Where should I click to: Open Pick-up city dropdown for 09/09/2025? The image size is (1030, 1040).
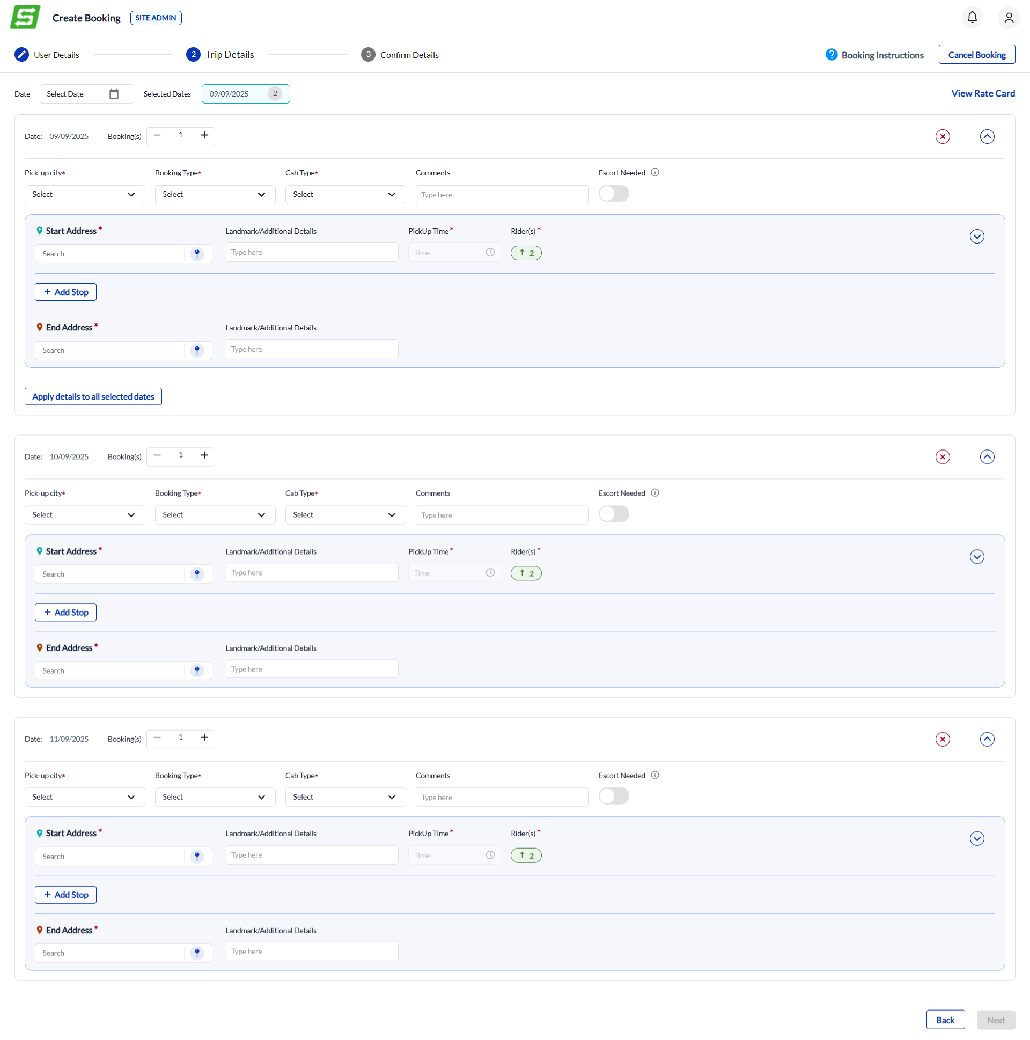(x=85, y=194)
